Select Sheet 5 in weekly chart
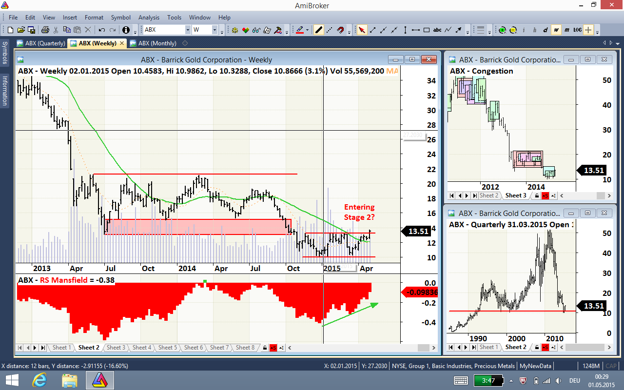The image size is (624, 390). 168,348
